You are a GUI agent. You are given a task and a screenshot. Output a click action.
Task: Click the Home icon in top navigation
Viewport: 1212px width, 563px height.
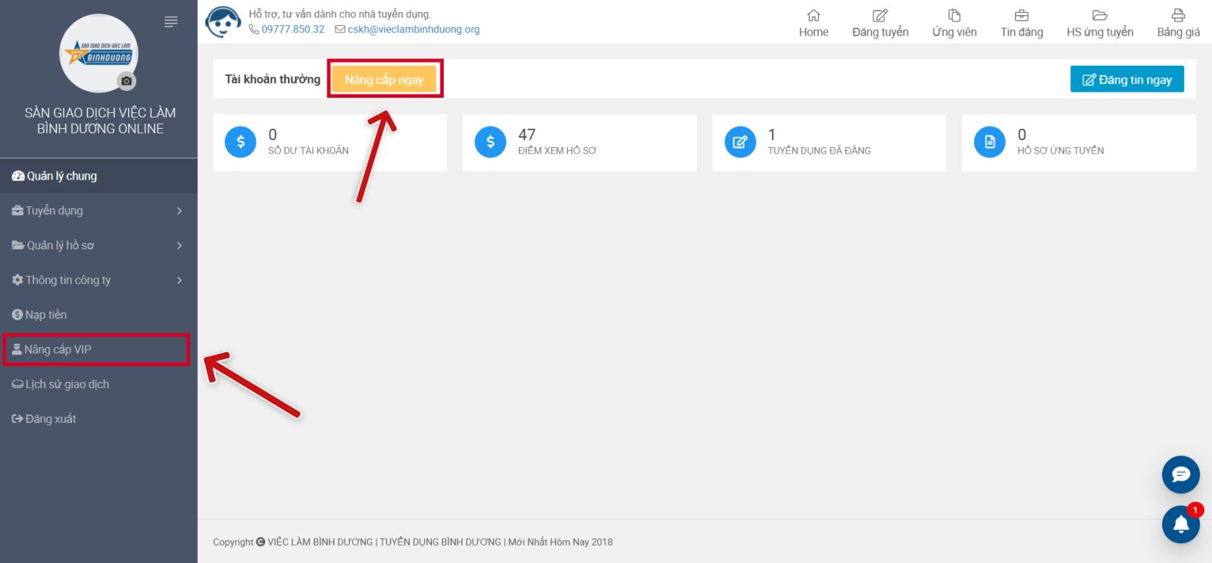[x=814, y=16]
